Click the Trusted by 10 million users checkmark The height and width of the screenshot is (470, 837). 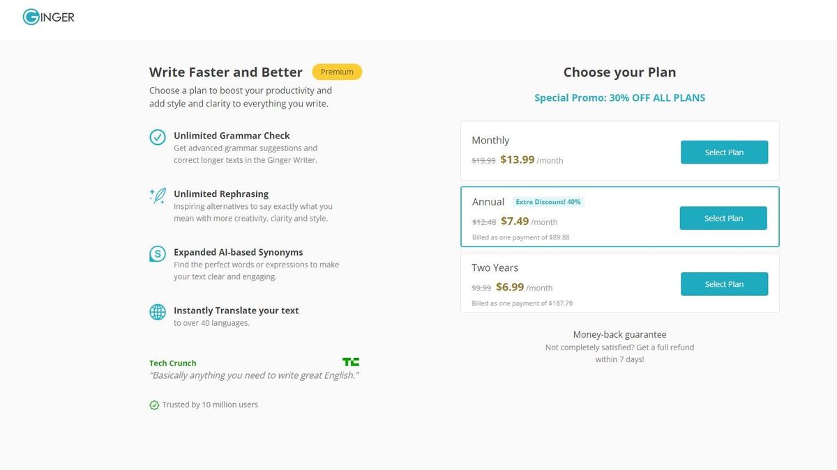[x=153, y=404]
